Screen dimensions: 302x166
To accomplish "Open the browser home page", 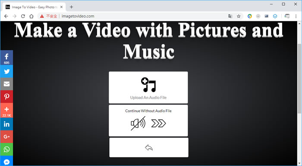I will pyautogui.click(x=31, y=16).
